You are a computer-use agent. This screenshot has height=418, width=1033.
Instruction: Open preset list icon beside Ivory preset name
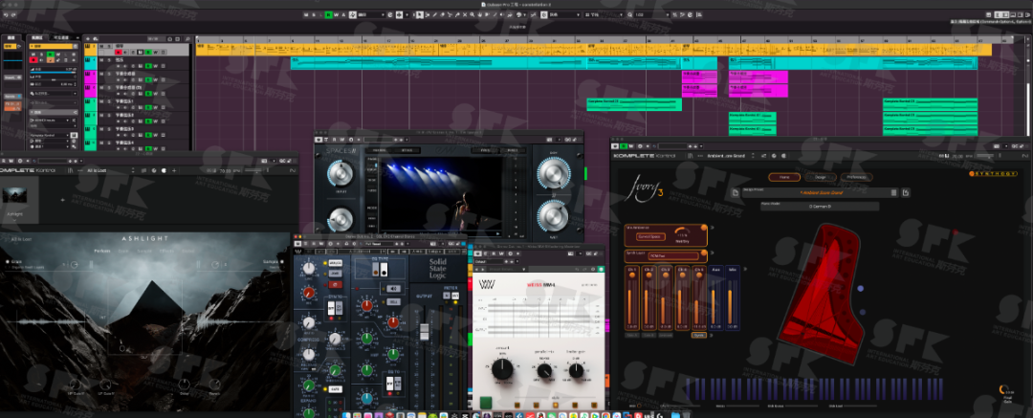(x=894, y=192)
